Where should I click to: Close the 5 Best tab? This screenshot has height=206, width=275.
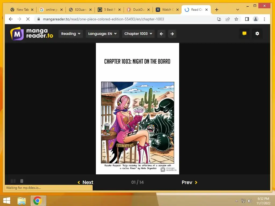point(120,10)
